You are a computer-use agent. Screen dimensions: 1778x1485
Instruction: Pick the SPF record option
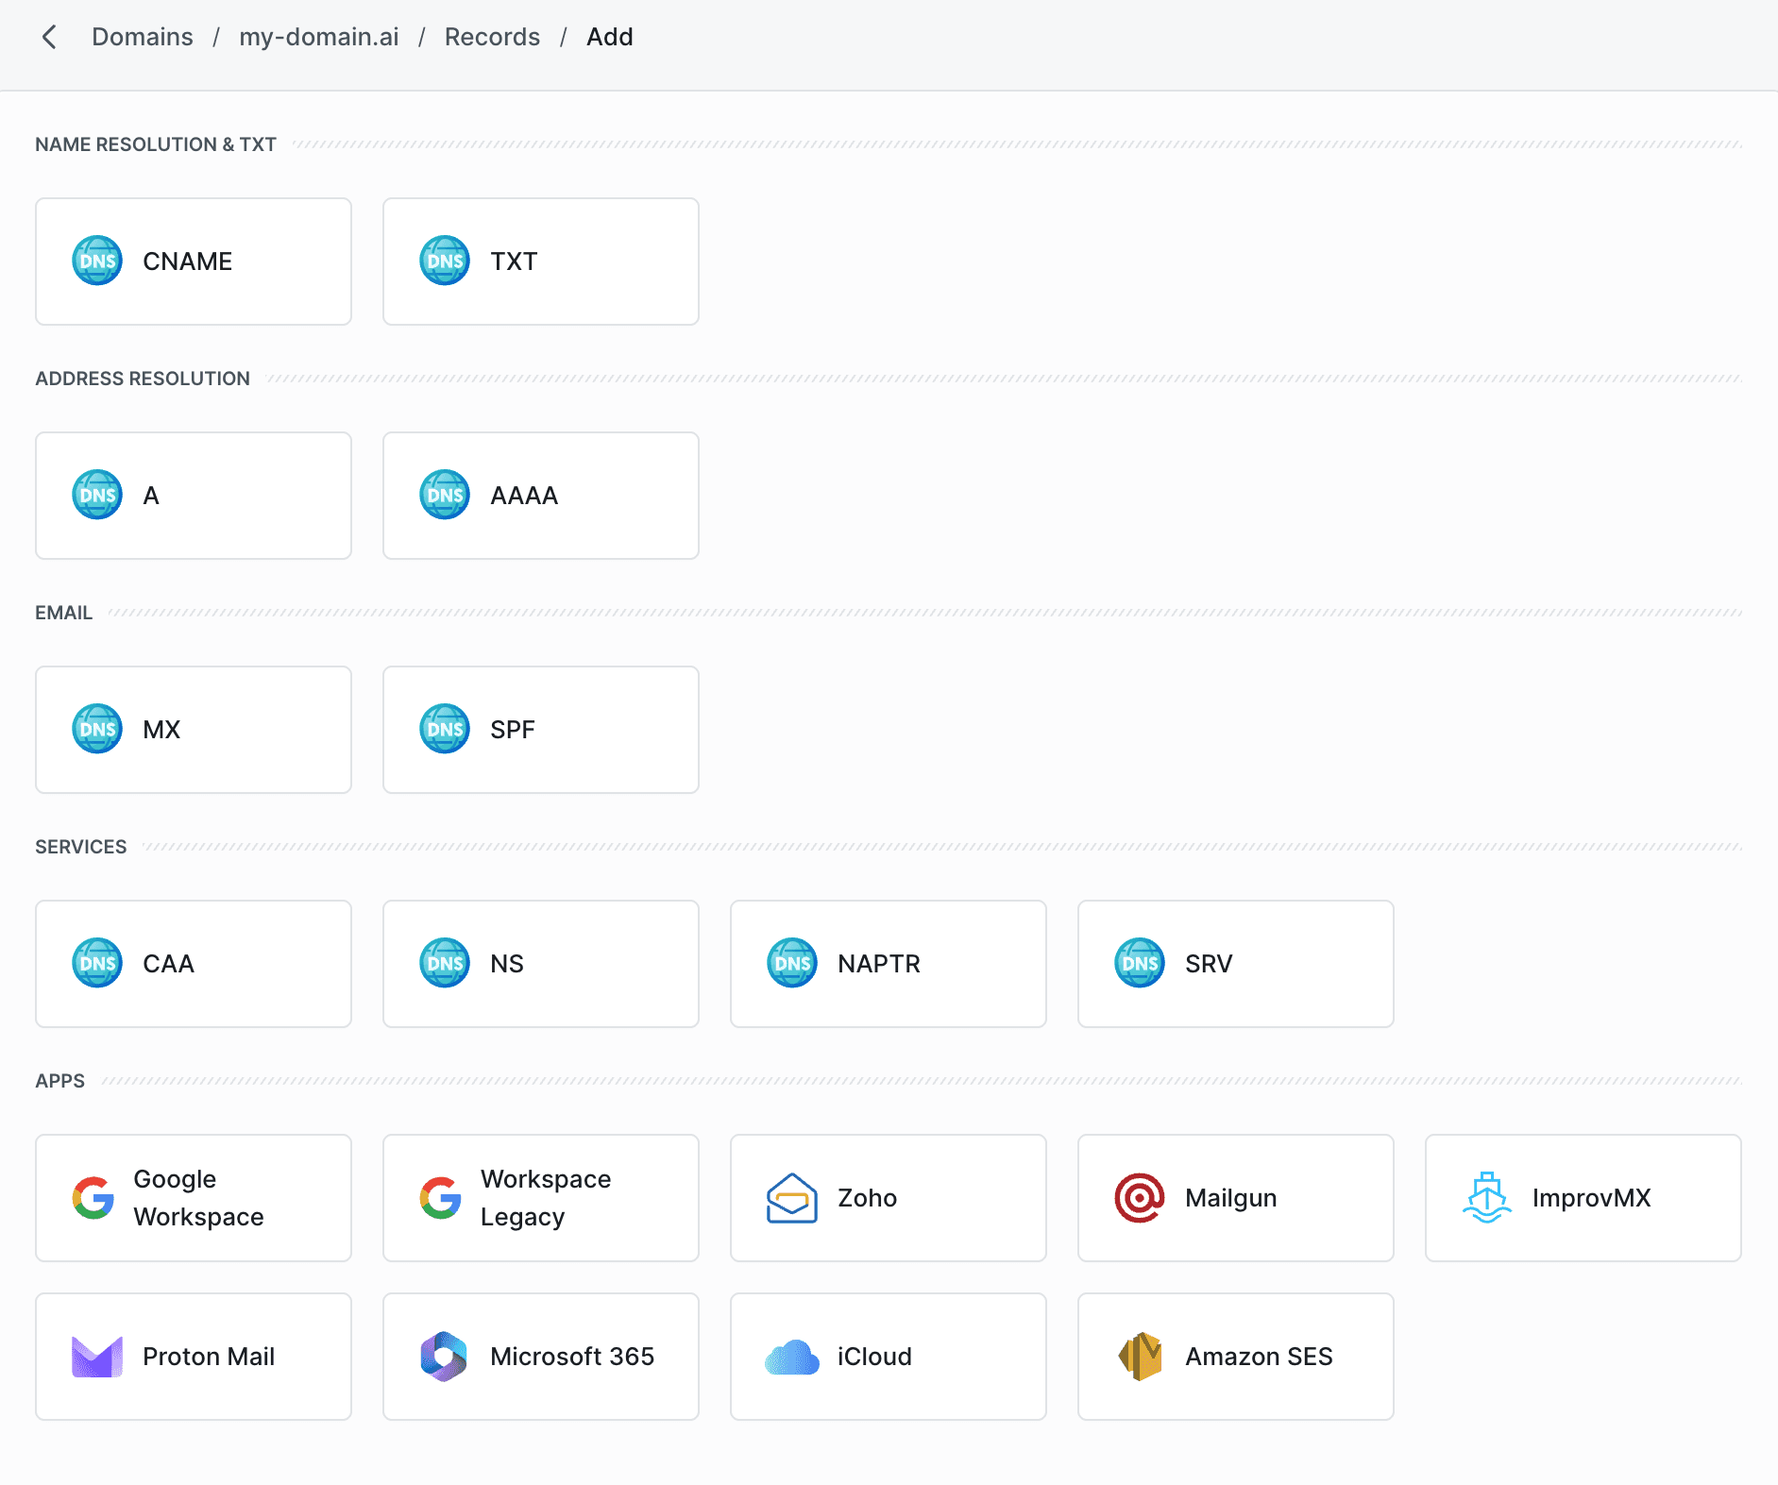[541, 730]
